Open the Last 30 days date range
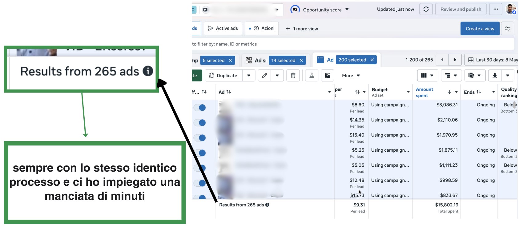Screen dimensions: 519x227 [492, 60]
